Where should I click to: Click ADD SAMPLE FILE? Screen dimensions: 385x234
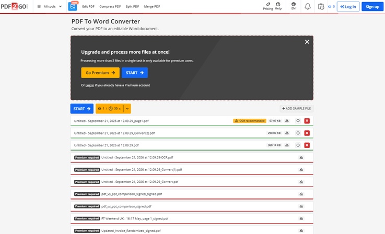pyautogui.click(x=296, y=108)
